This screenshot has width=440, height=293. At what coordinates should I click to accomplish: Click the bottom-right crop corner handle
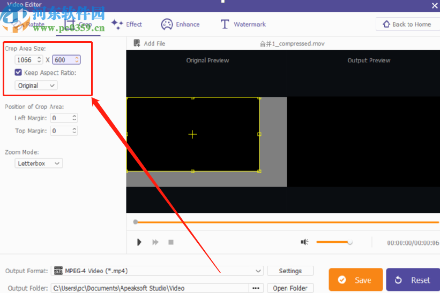point(259,171)
